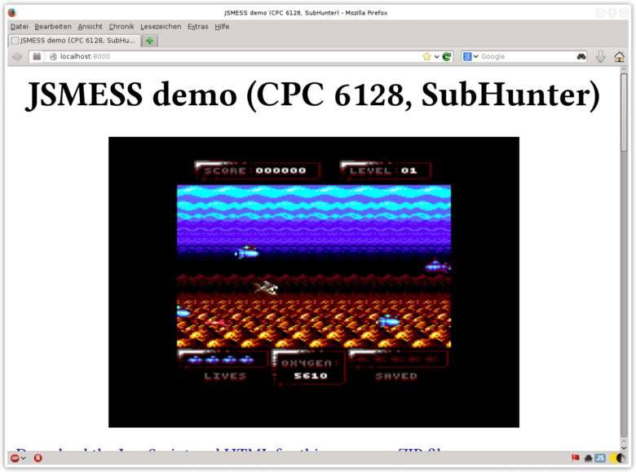Toggle the yellow half-circle icon in status bar
Image resolution: width=636 pixels, height=472 pixels.
tap(618, 458)
